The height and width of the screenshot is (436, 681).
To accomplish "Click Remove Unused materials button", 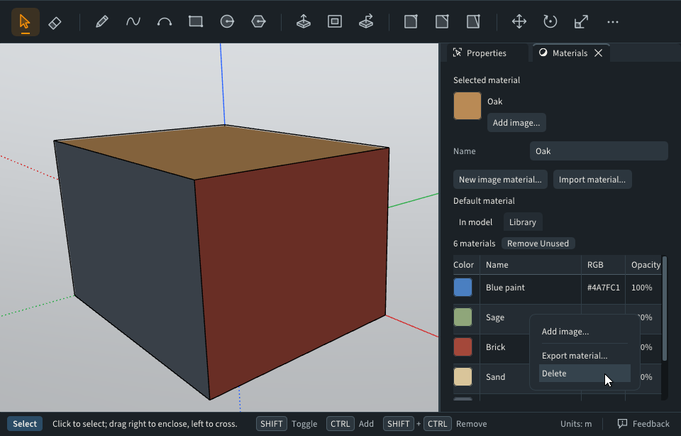I will [538, 244].
